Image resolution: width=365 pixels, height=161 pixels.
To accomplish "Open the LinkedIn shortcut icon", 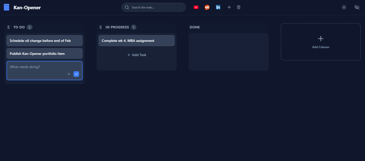I will click(x=218, y=7).
